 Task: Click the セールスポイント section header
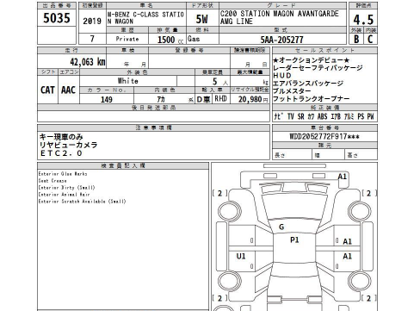(324, 51)
